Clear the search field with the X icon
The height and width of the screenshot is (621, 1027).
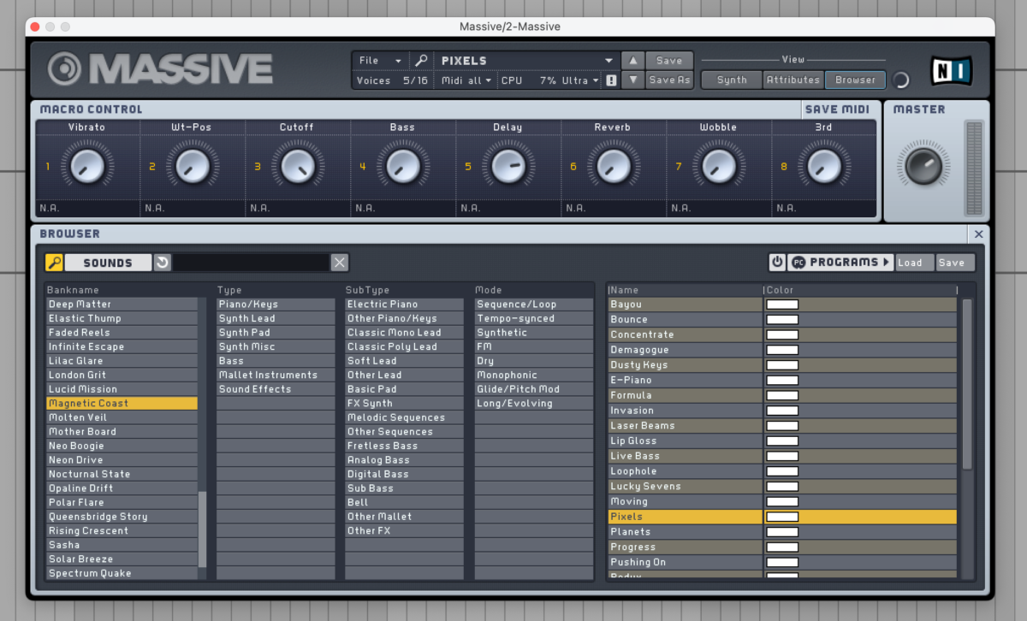(339, 263)
